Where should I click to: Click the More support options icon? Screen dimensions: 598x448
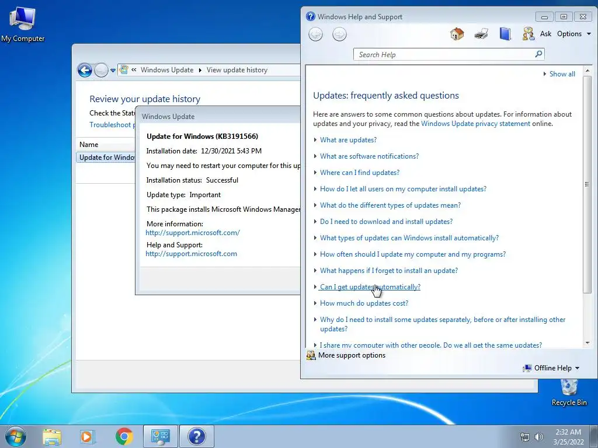coord(311,355)
